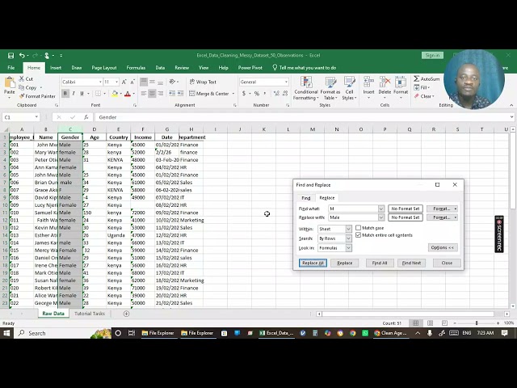517x388 pixels.
Task: Click the Replace All button
Action: pos(313,263)
